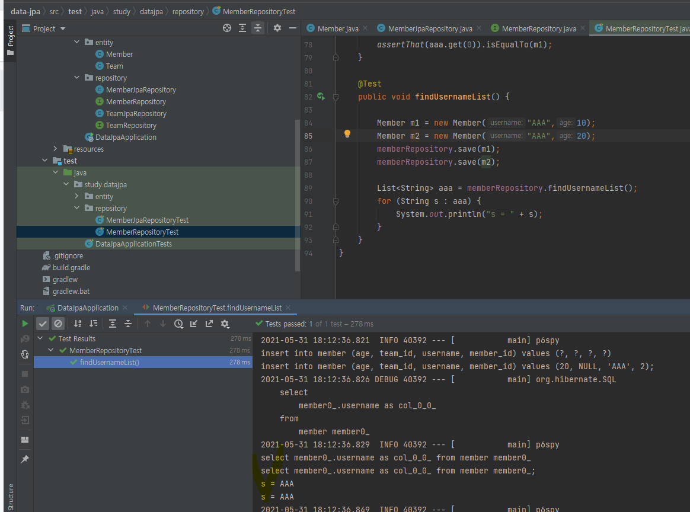
Task: Collapse Test Results node
Action: pos(40,338)
